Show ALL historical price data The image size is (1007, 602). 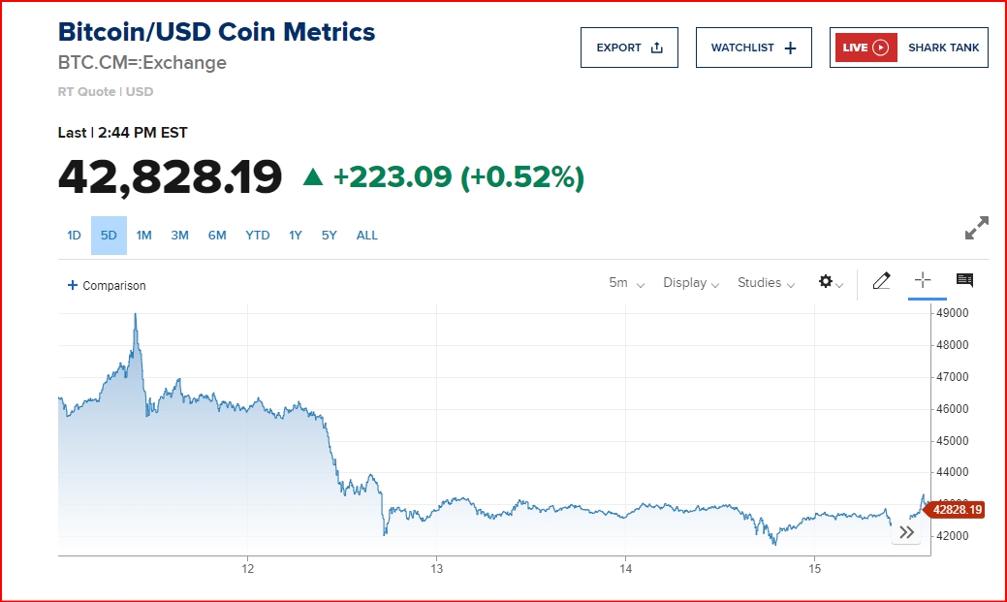click(x=367, y=236)
